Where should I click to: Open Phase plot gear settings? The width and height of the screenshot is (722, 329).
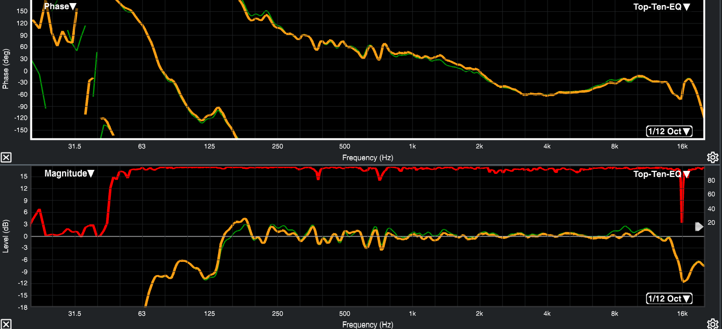coord(712,157)
